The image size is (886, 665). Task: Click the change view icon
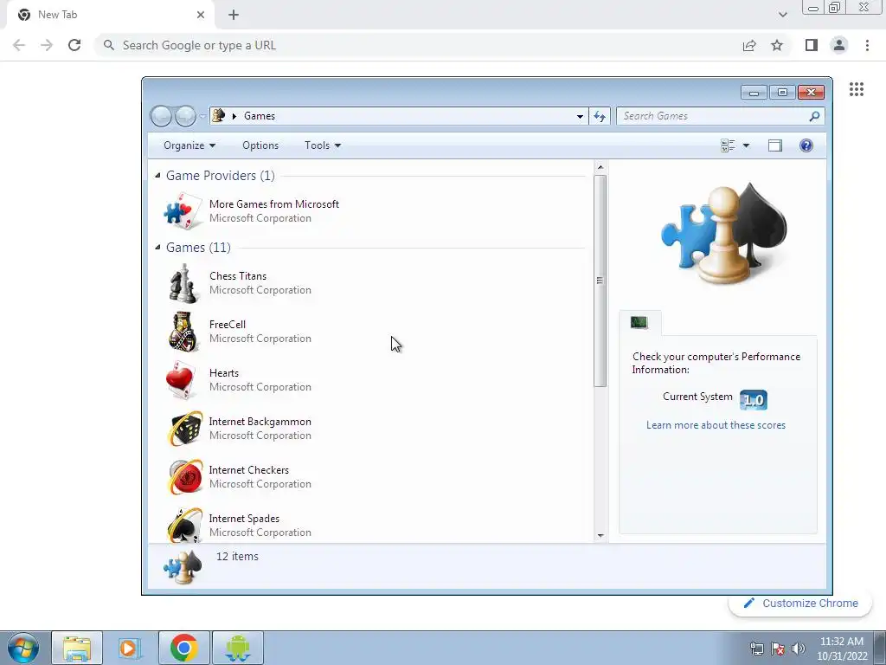point(728,145)
